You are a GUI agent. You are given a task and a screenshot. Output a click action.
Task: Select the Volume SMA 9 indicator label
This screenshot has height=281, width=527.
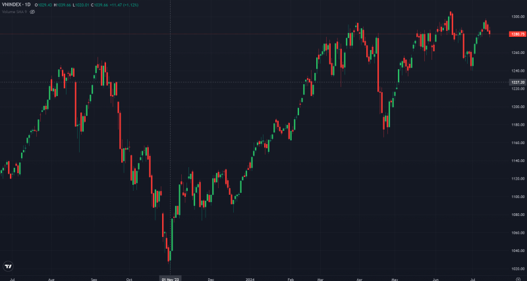[14, 12]
